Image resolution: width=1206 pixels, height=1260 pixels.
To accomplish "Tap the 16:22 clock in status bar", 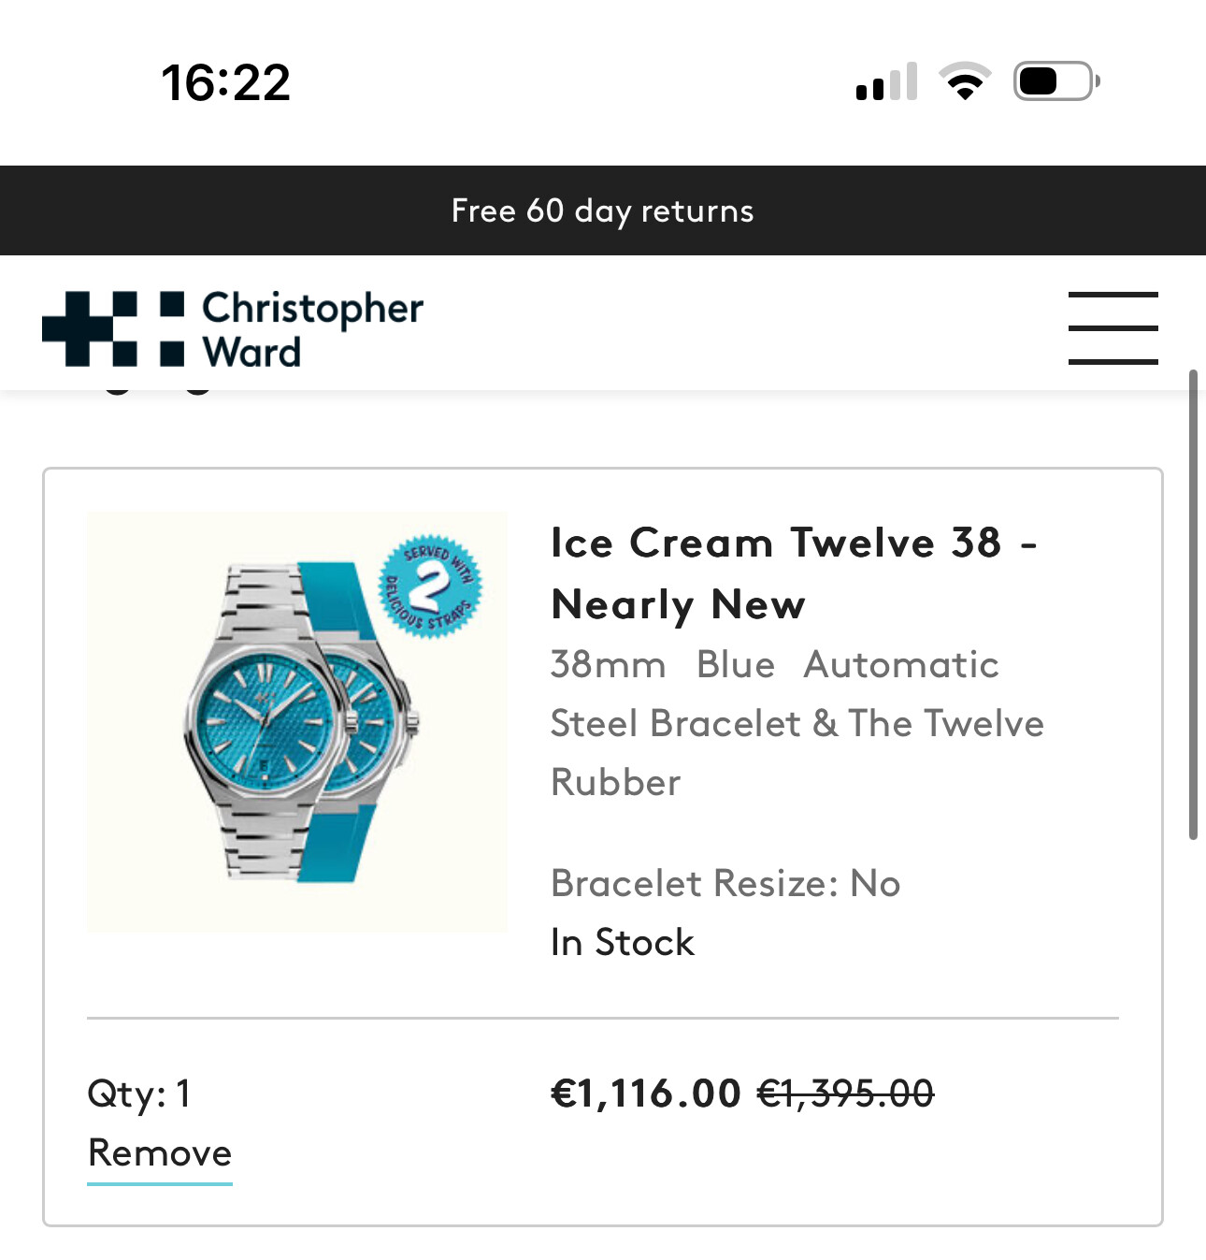I will pyautogui.click(x=226, y=82).
